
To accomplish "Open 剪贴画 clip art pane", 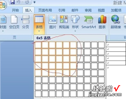I will pos(64,22).
